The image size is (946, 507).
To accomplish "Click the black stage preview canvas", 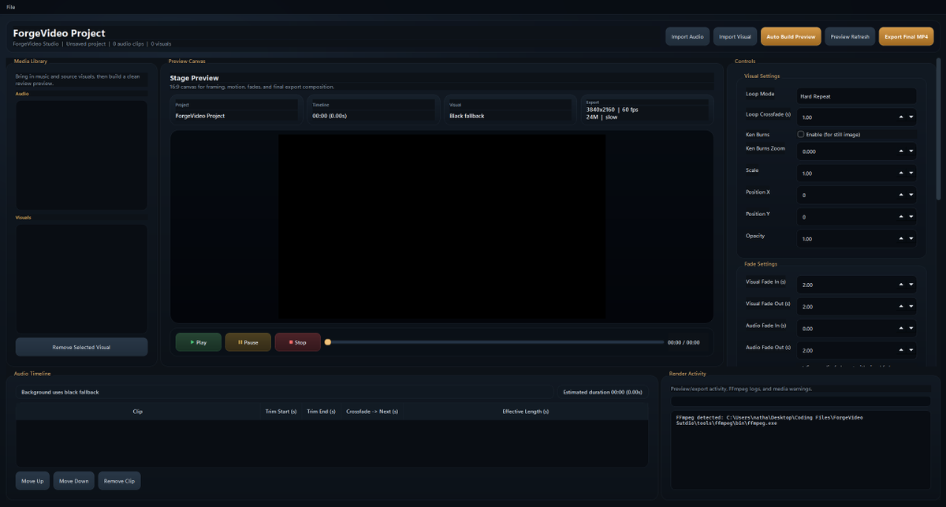I will 441,226.
